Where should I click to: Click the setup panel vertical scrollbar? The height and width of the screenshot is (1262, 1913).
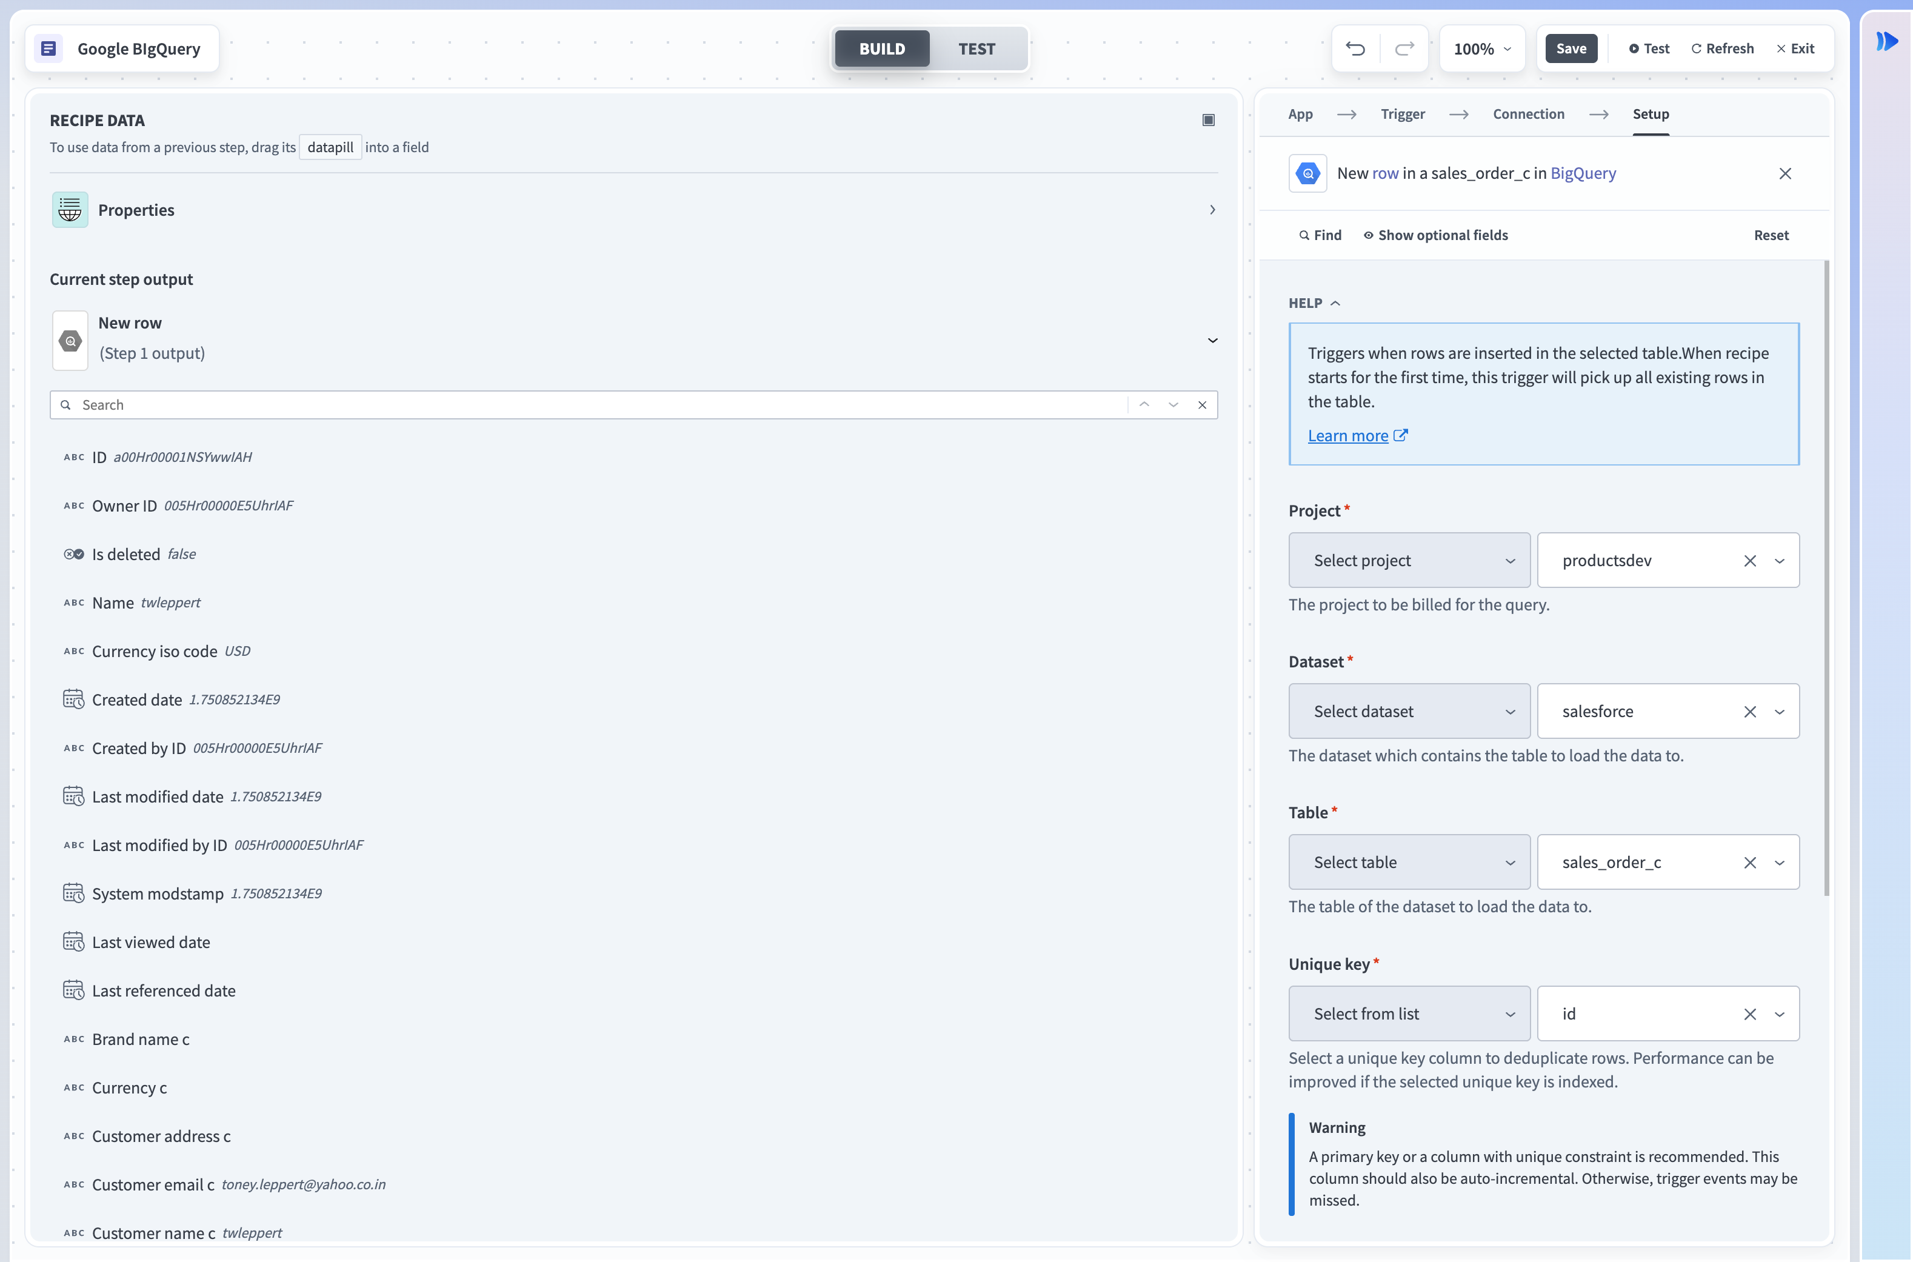(1827, 577)
